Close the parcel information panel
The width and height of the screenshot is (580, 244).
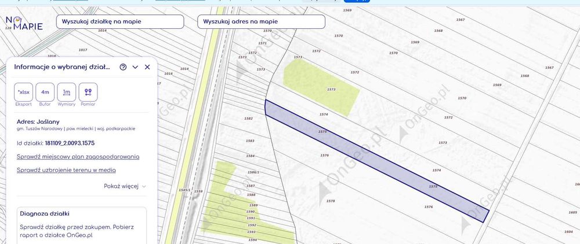[147, 67]
